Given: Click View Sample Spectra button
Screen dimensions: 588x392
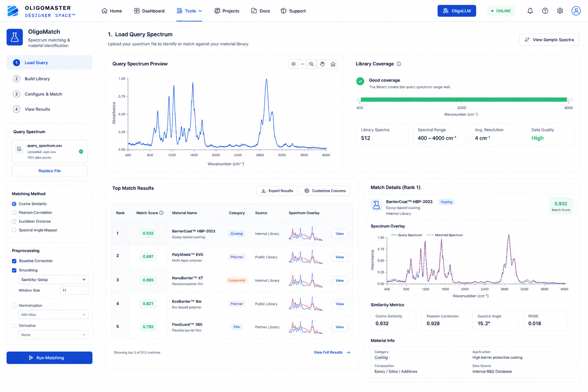Looking at the screenshot, I should click(x=549, y=40).
